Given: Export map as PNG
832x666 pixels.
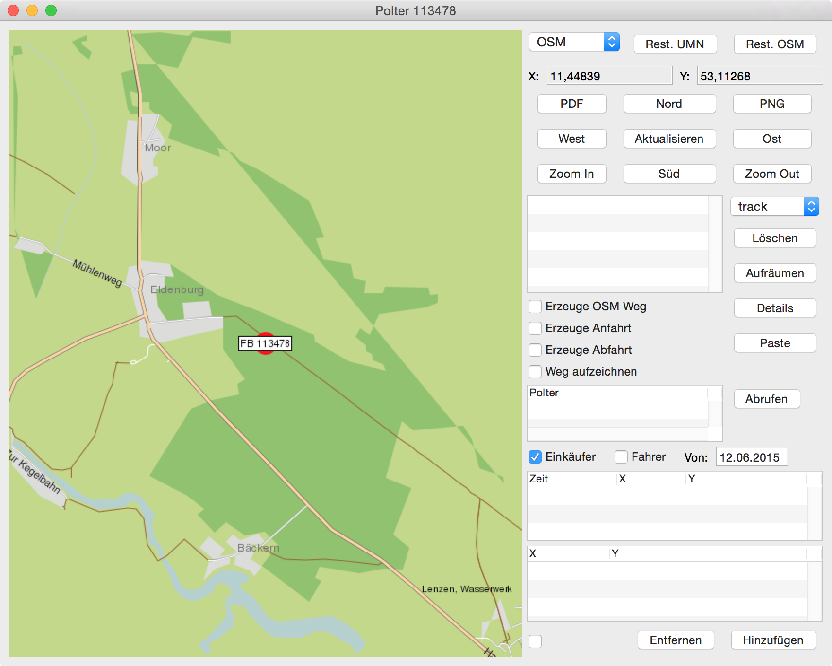Looking at the screenshot, I should pyautogui.click(x=772, y=104).
